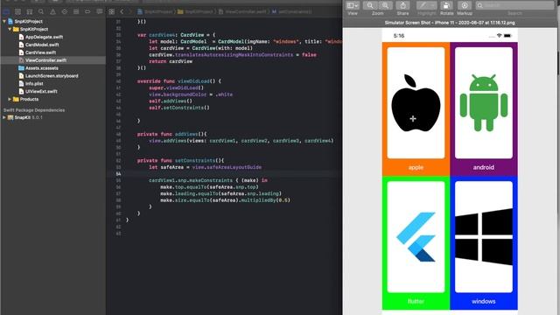This screenshot has height=315, width=560.
Task: Click the 'let safeArea' code line
Action: pyautogui.click(x=205, y=167)
